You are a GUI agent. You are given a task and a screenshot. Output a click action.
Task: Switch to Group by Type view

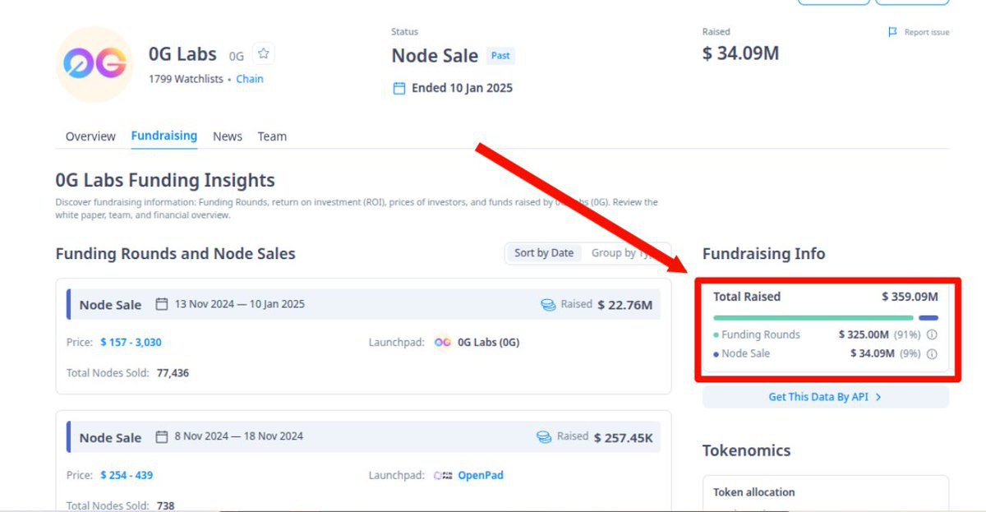[626, 253]
